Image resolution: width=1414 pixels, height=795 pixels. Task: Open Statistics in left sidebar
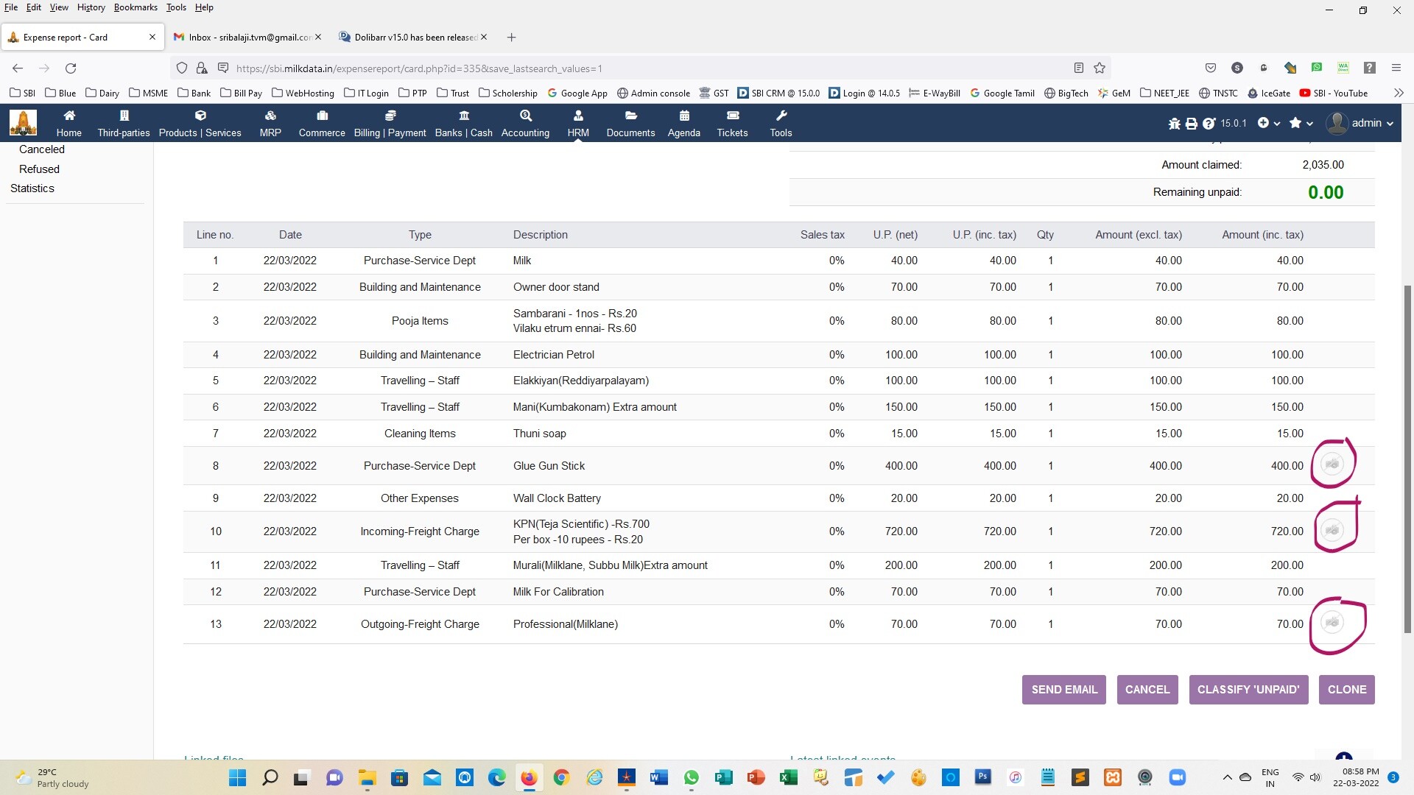32,188
